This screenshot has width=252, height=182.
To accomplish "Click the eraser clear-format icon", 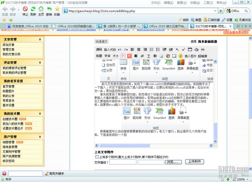I will [x=161, y=56].
